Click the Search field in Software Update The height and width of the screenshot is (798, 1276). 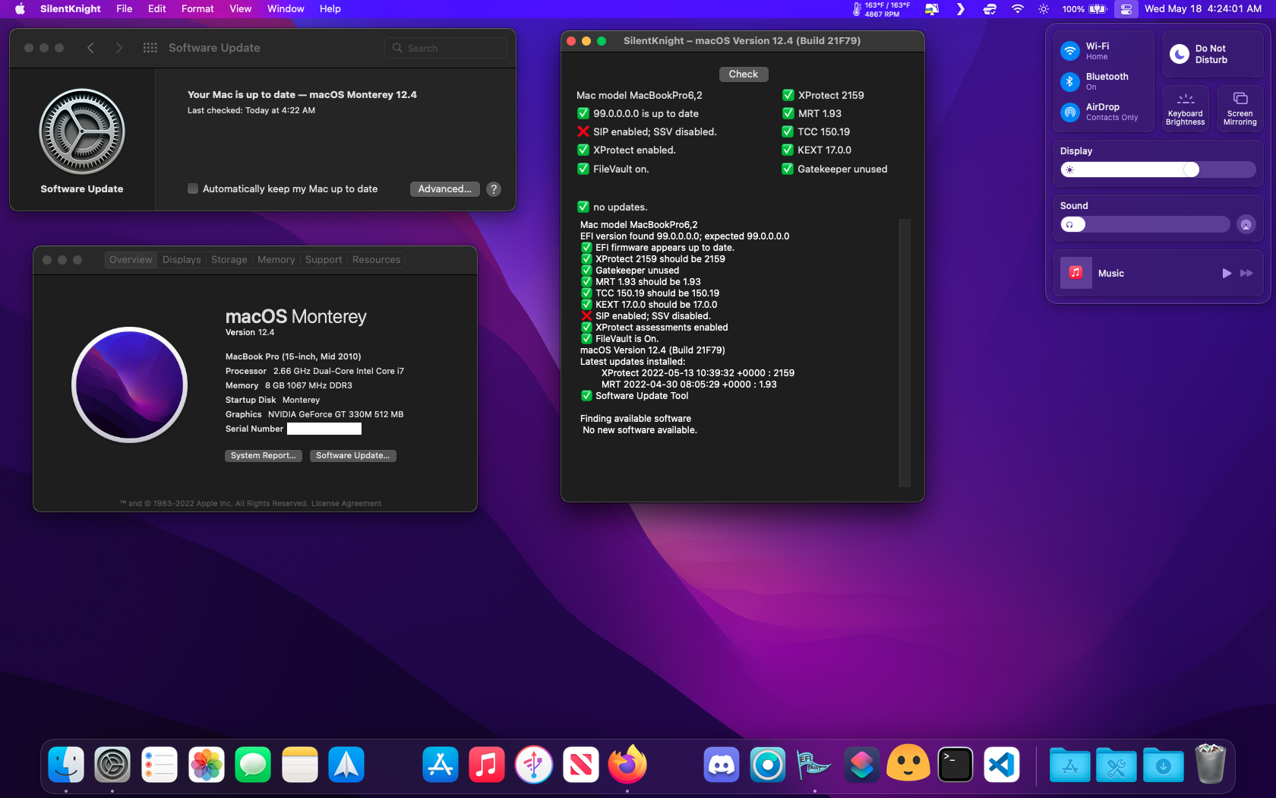pyautogui.click(x=447, y=48)
